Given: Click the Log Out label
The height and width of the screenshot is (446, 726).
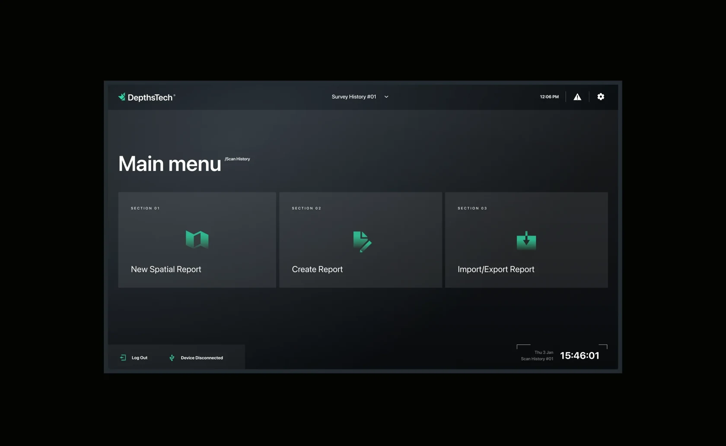Looking at the screenshot, I should (x=140, y=357).
